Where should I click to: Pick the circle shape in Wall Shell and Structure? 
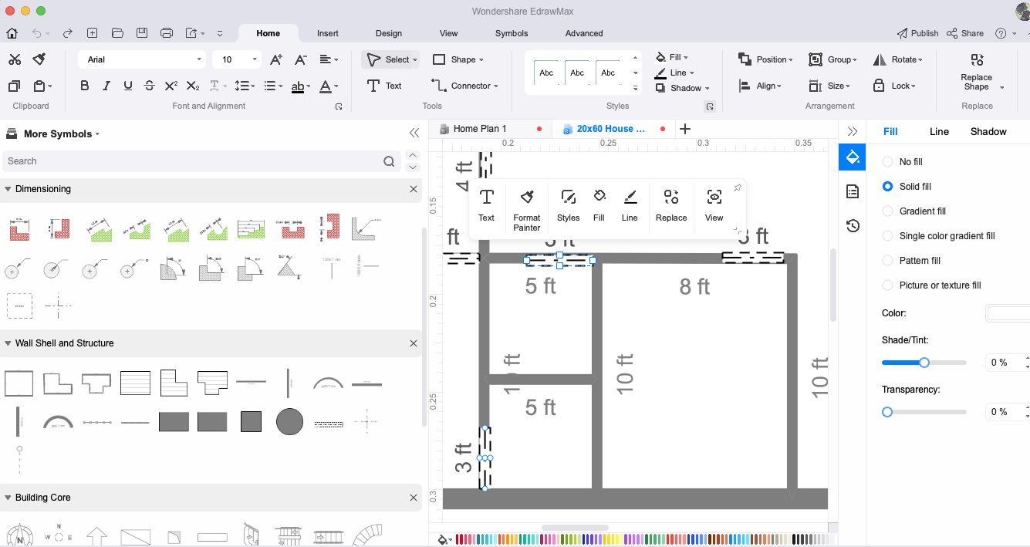pyautogui.click(x=289, y=421)
